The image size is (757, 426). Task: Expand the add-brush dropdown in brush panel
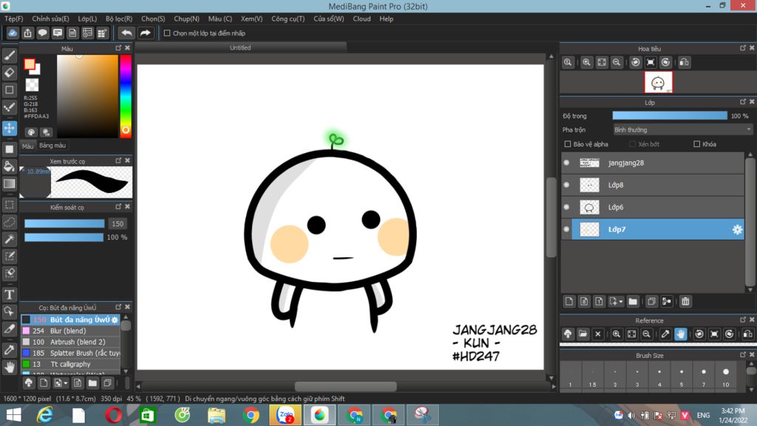(x=66, y=383)
